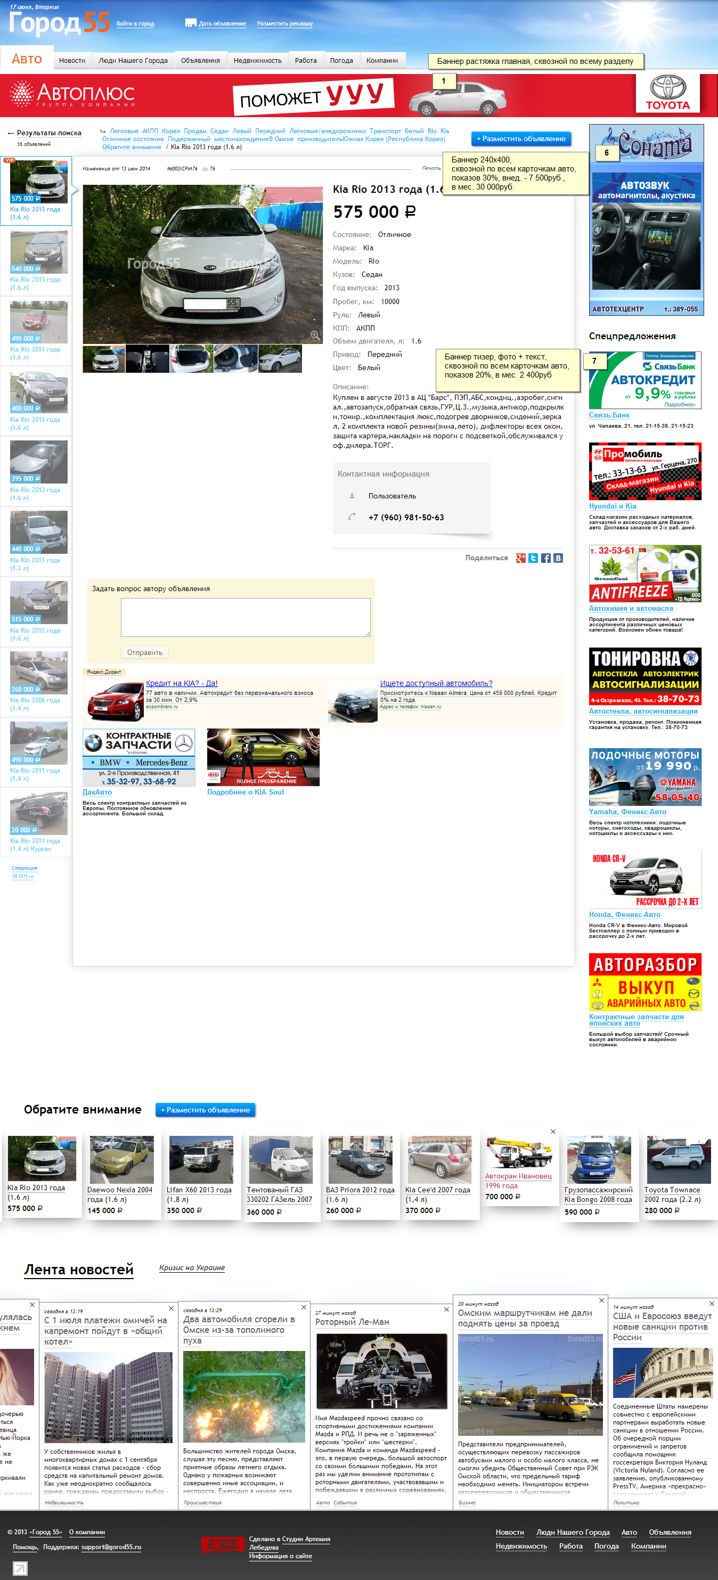Share listing on Twitter

tap(533, 558)
